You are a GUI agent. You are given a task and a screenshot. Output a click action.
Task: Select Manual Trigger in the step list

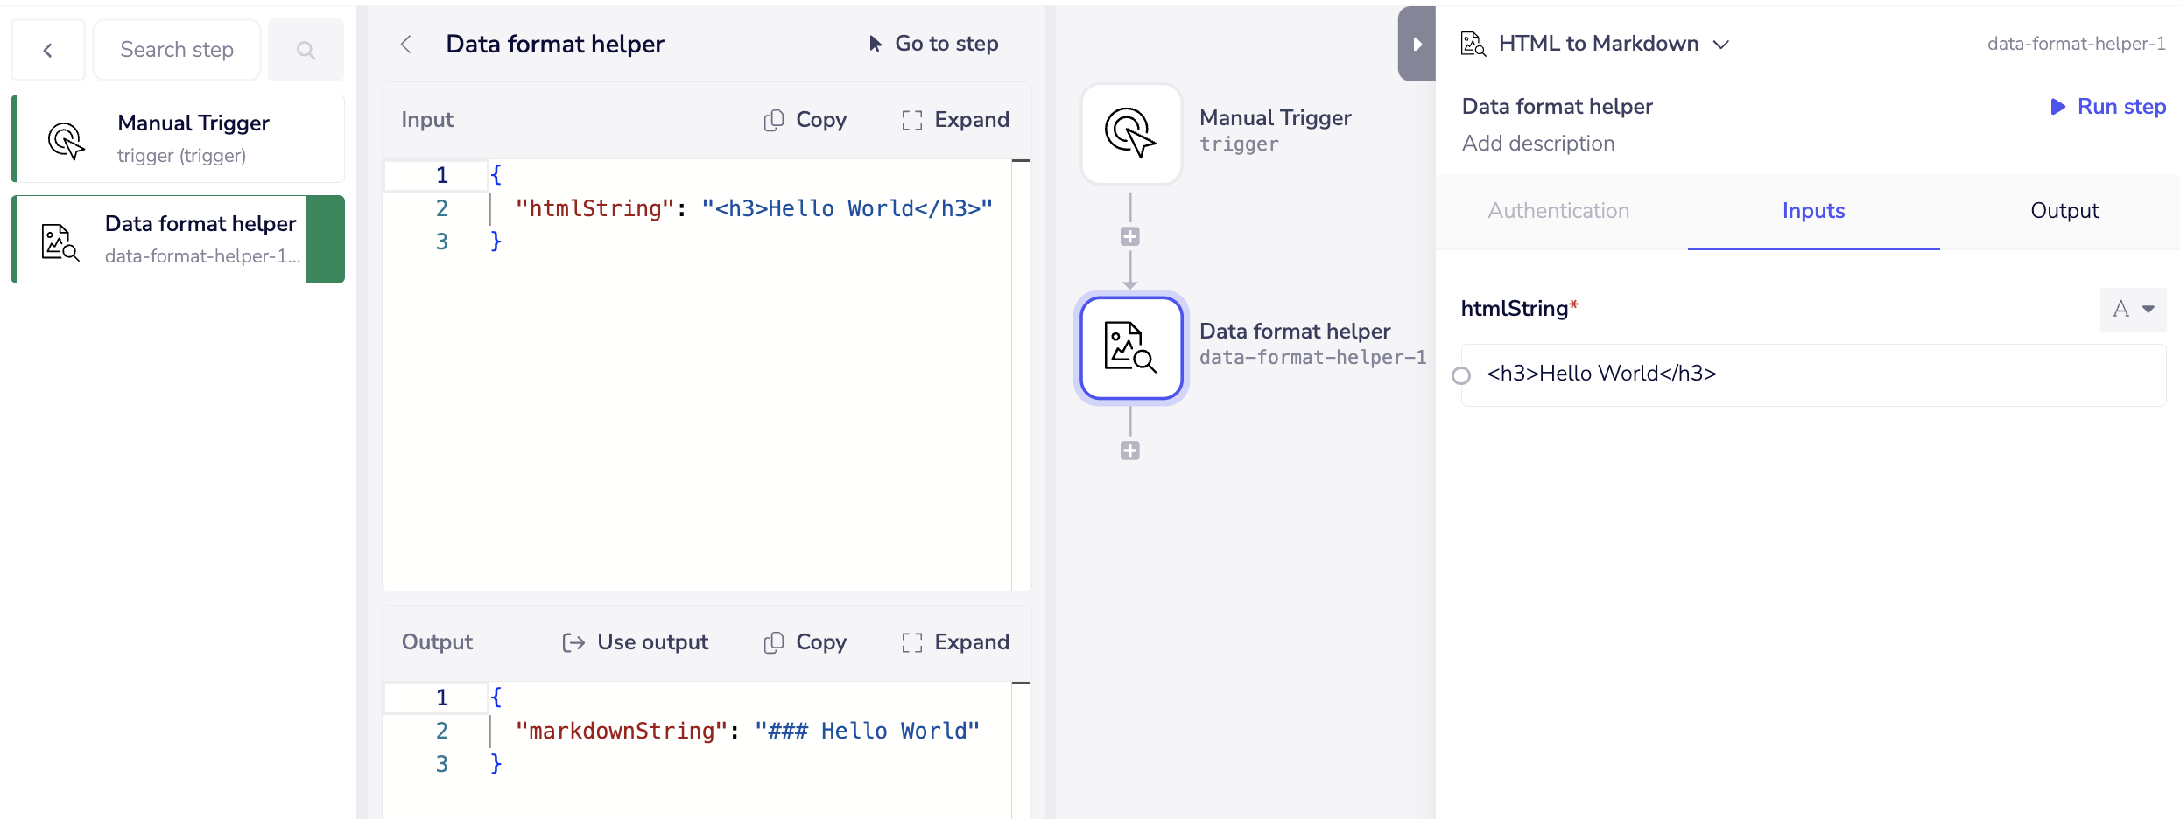tap(179, 139)
